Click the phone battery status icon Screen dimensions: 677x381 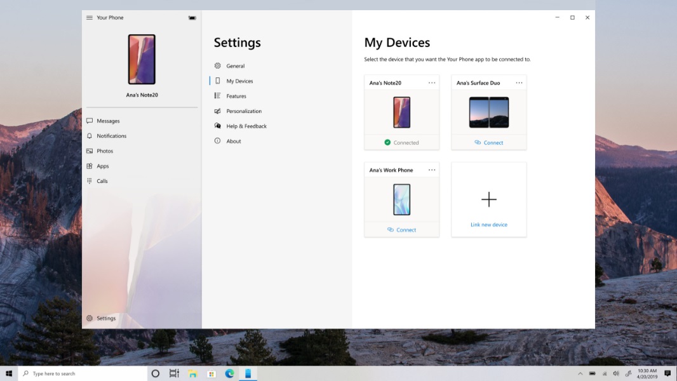tap(192, 18)
